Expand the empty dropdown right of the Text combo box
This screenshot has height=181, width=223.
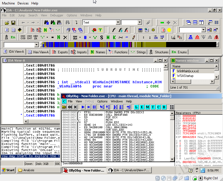140,22
